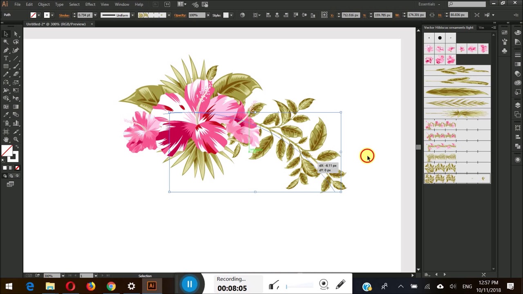Select the Rotate tool
This screenshot has height=294, width=523.
6,82
